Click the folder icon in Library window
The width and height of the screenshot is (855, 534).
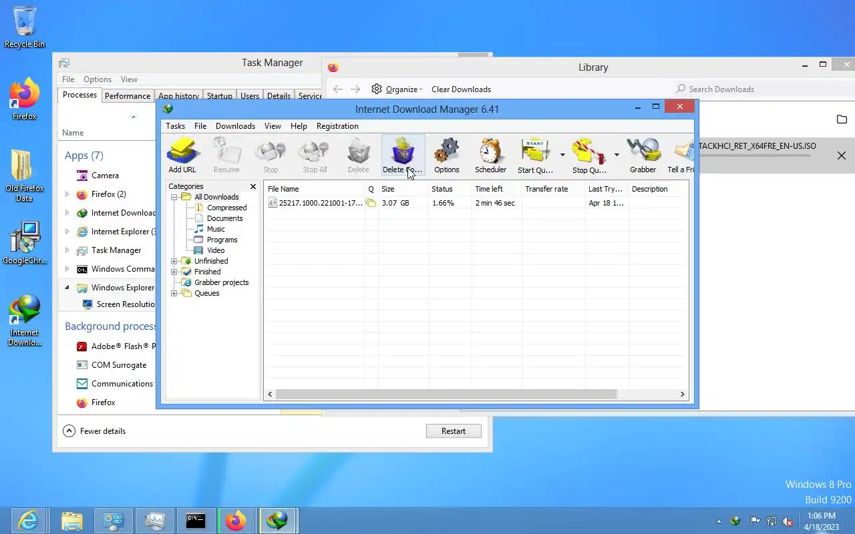click(x=842, y=119)
